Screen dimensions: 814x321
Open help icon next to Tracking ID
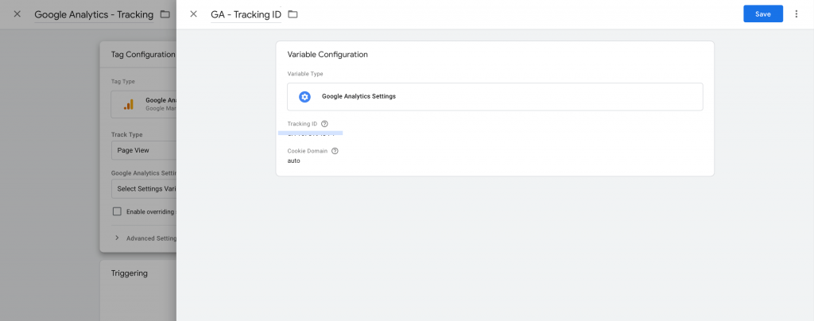tap(325, 124)
